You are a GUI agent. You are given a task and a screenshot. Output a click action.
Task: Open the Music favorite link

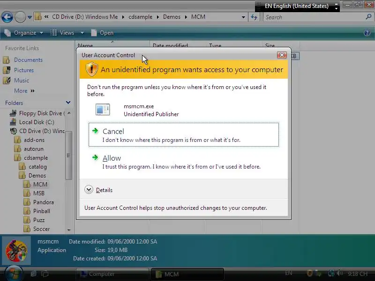(x=22, y=81)
